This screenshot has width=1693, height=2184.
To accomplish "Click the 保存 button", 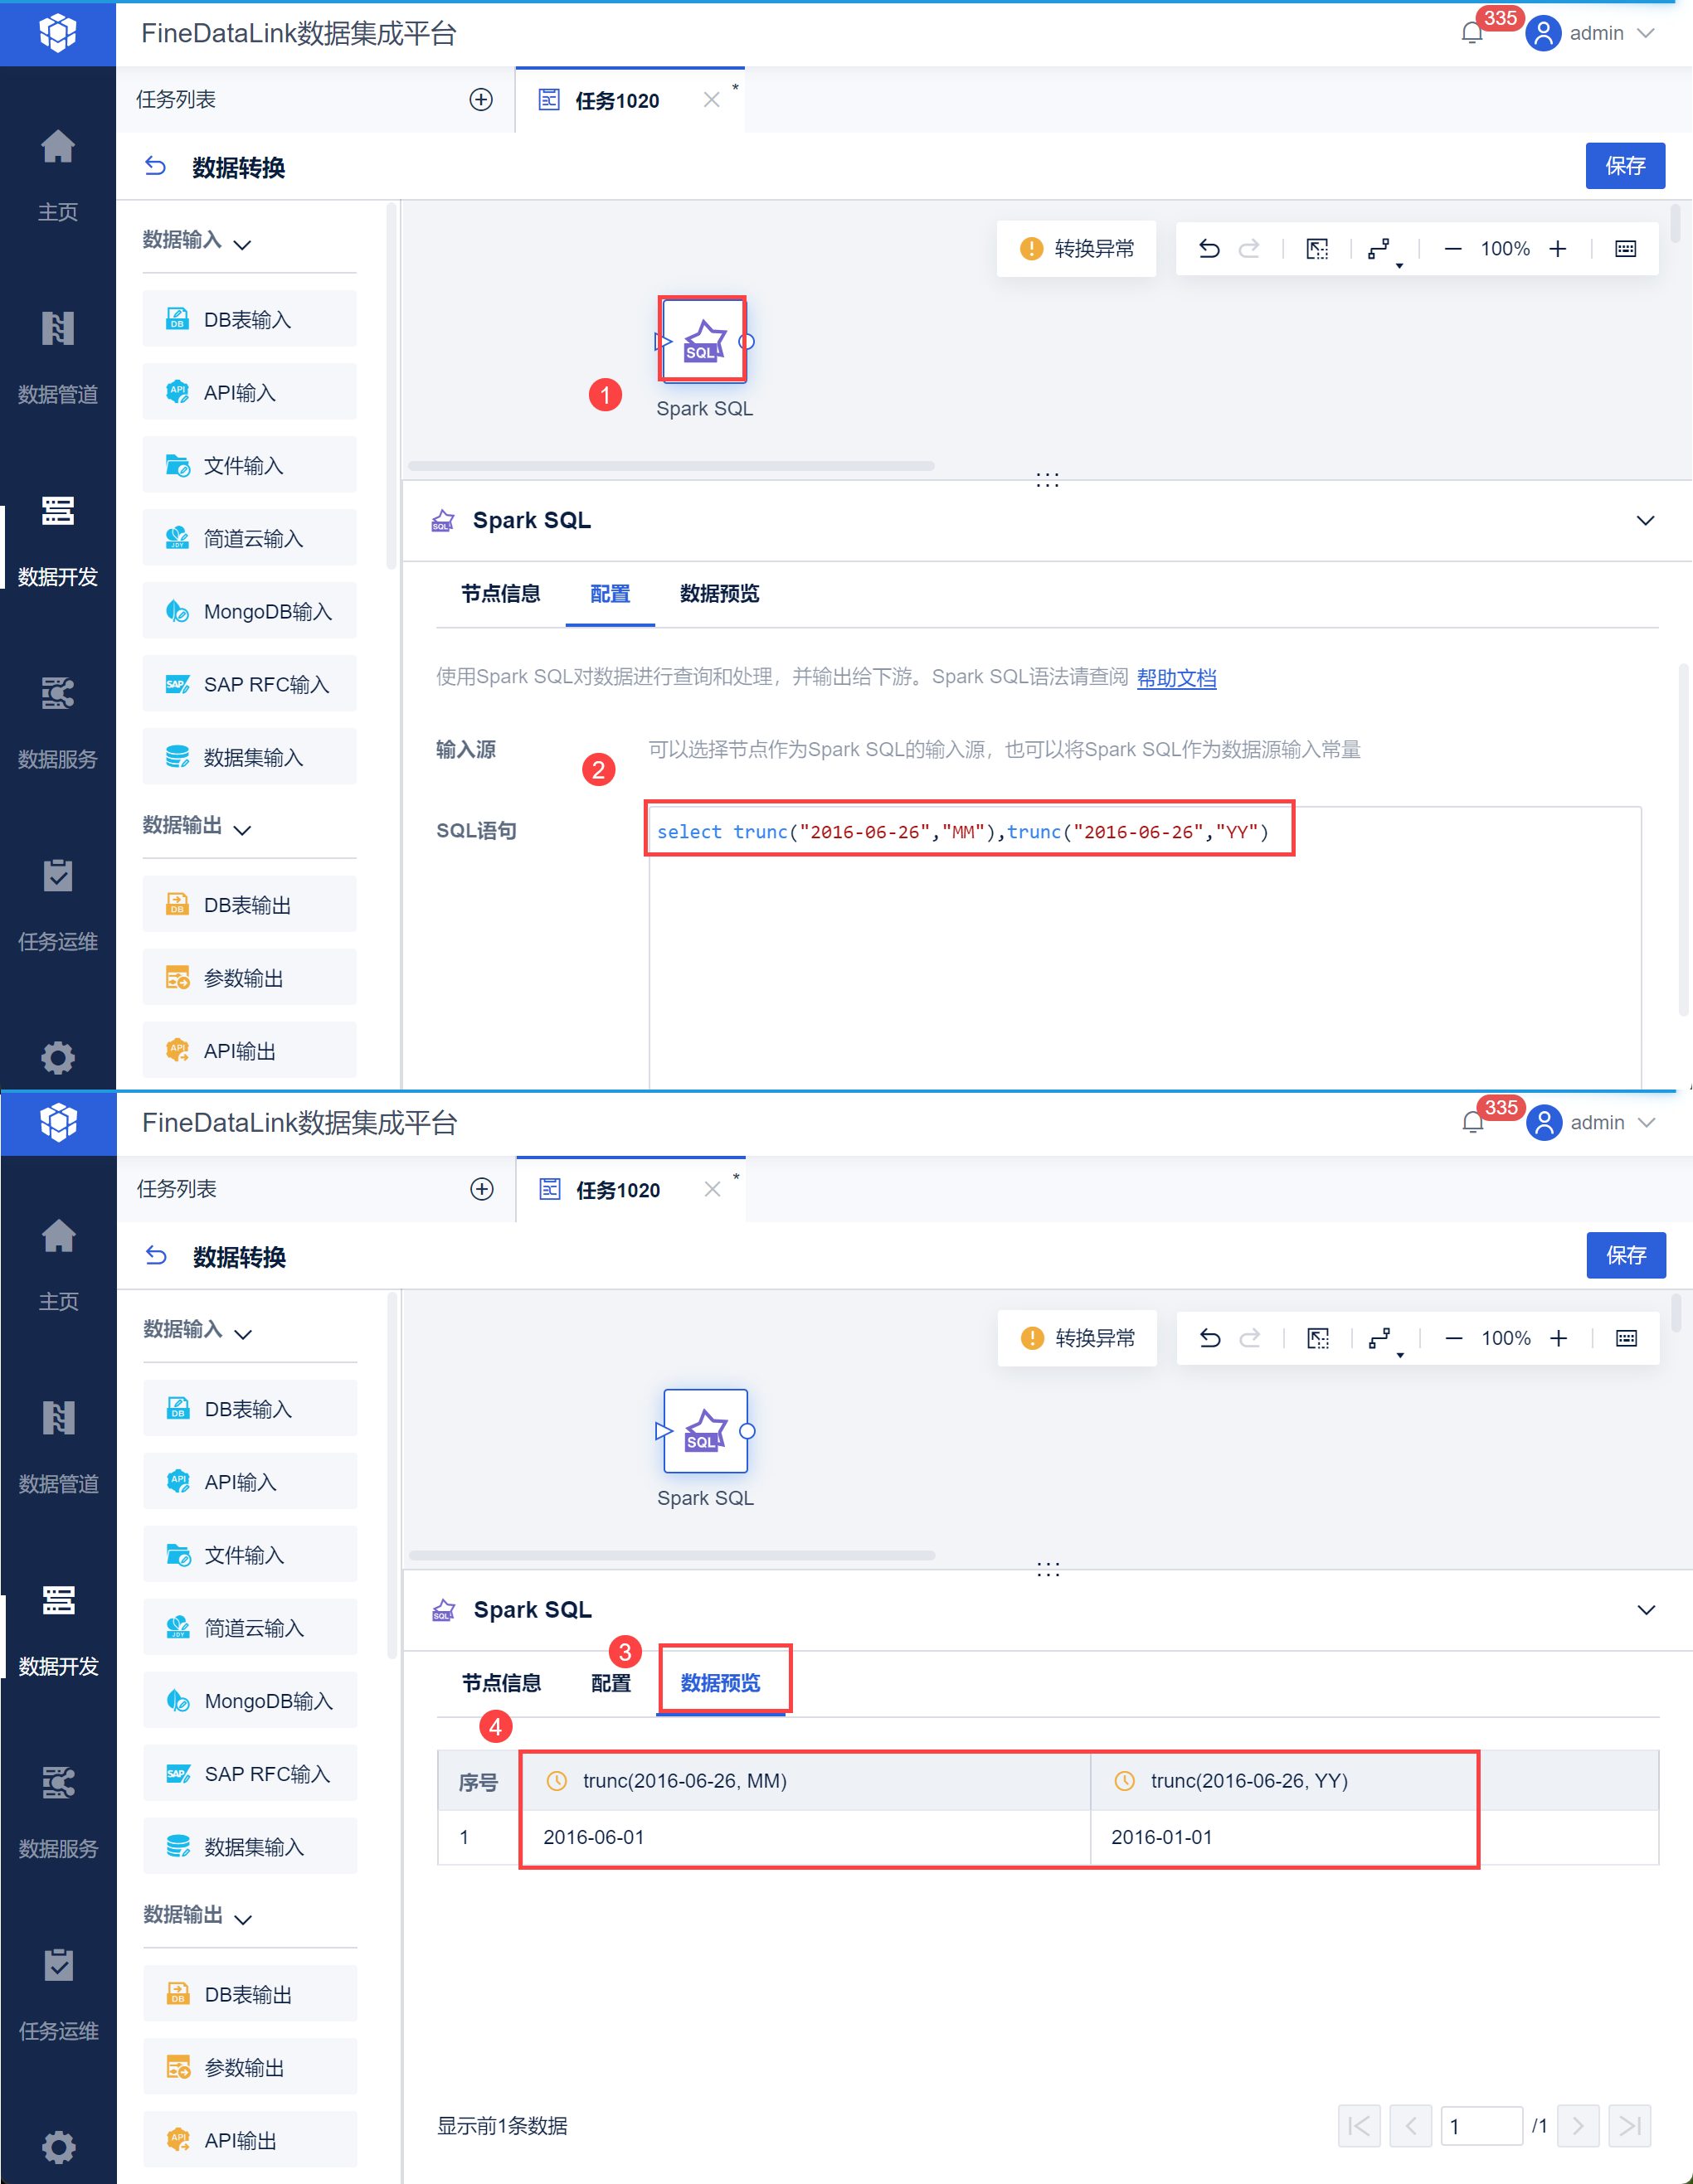I will pyautogui.click(x=1624, y=166).
